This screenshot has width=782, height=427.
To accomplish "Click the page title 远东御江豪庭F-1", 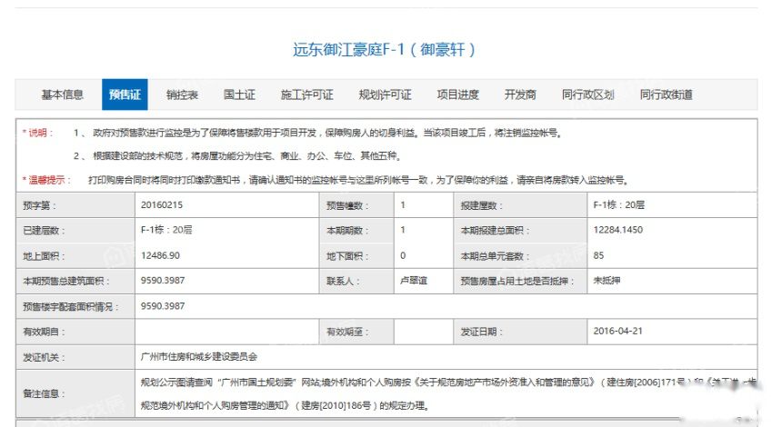I will (385, 49).
